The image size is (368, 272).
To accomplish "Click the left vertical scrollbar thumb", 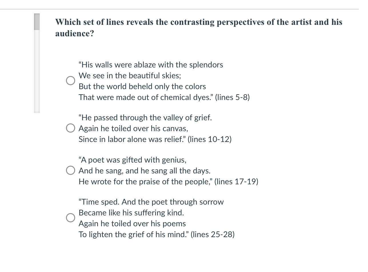I will (37, 22).
